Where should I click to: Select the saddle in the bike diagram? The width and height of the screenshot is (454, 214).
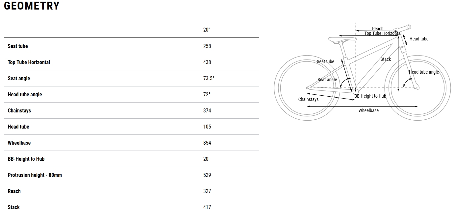tap(341, 39)
